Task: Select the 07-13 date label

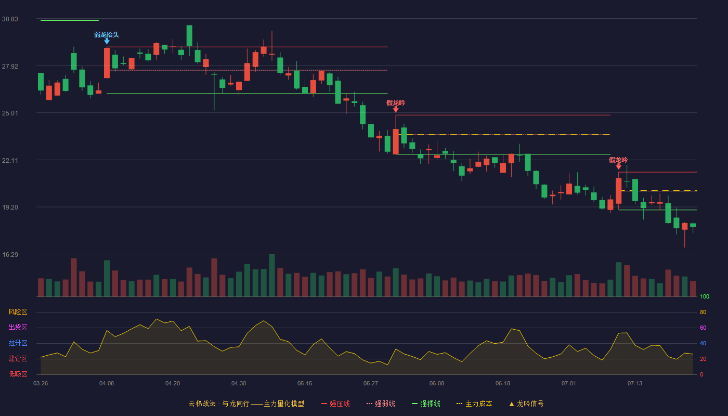Action: tap(635, 383)
